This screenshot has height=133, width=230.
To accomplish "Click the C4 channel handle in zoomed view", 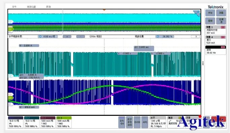I will 11,98.
